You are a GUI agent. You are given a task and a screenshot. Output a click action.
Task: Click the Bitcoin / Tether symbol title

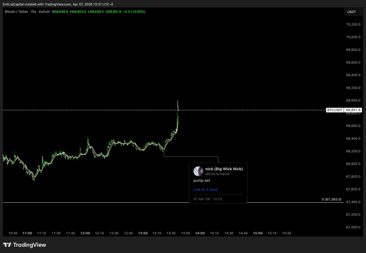point(17,12)
